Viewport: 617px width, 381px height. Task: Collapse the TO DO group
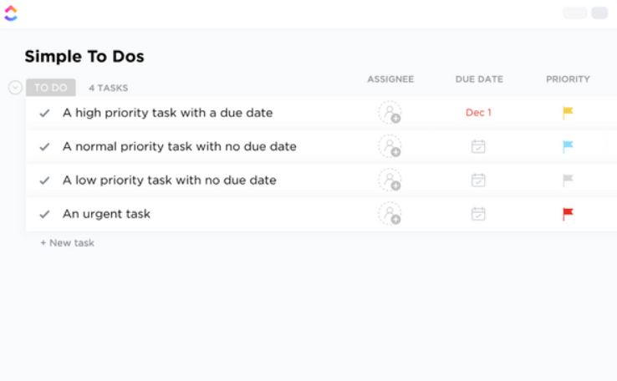tap(15, 87)
